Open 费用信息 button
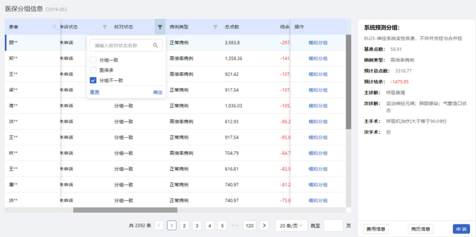This screenshot has height=237, width=476. (x=376, y=229)
